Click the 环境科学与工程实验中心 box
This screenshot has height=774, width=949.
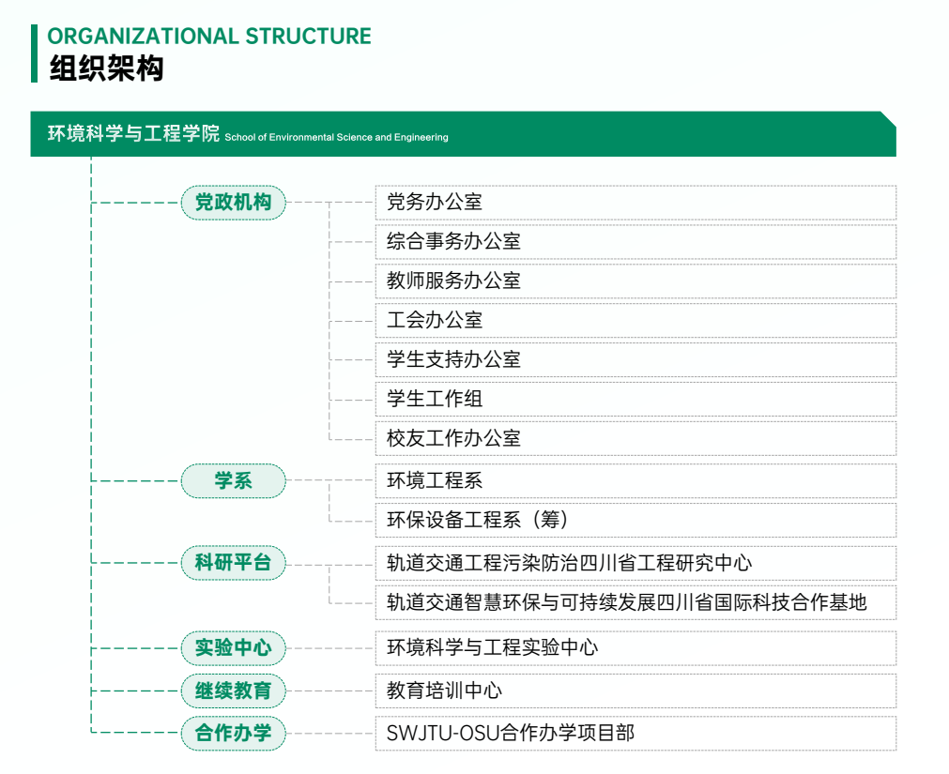635,648
